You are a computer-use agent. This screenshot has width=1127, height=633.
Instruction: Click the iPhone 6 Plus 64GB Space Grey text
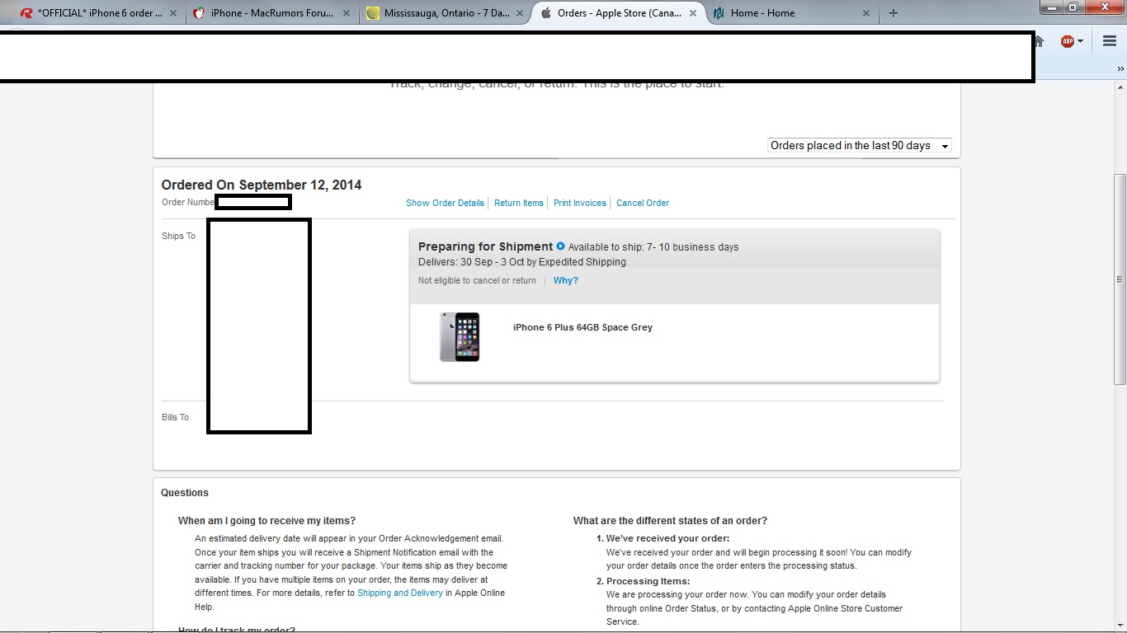click(582, 327)
